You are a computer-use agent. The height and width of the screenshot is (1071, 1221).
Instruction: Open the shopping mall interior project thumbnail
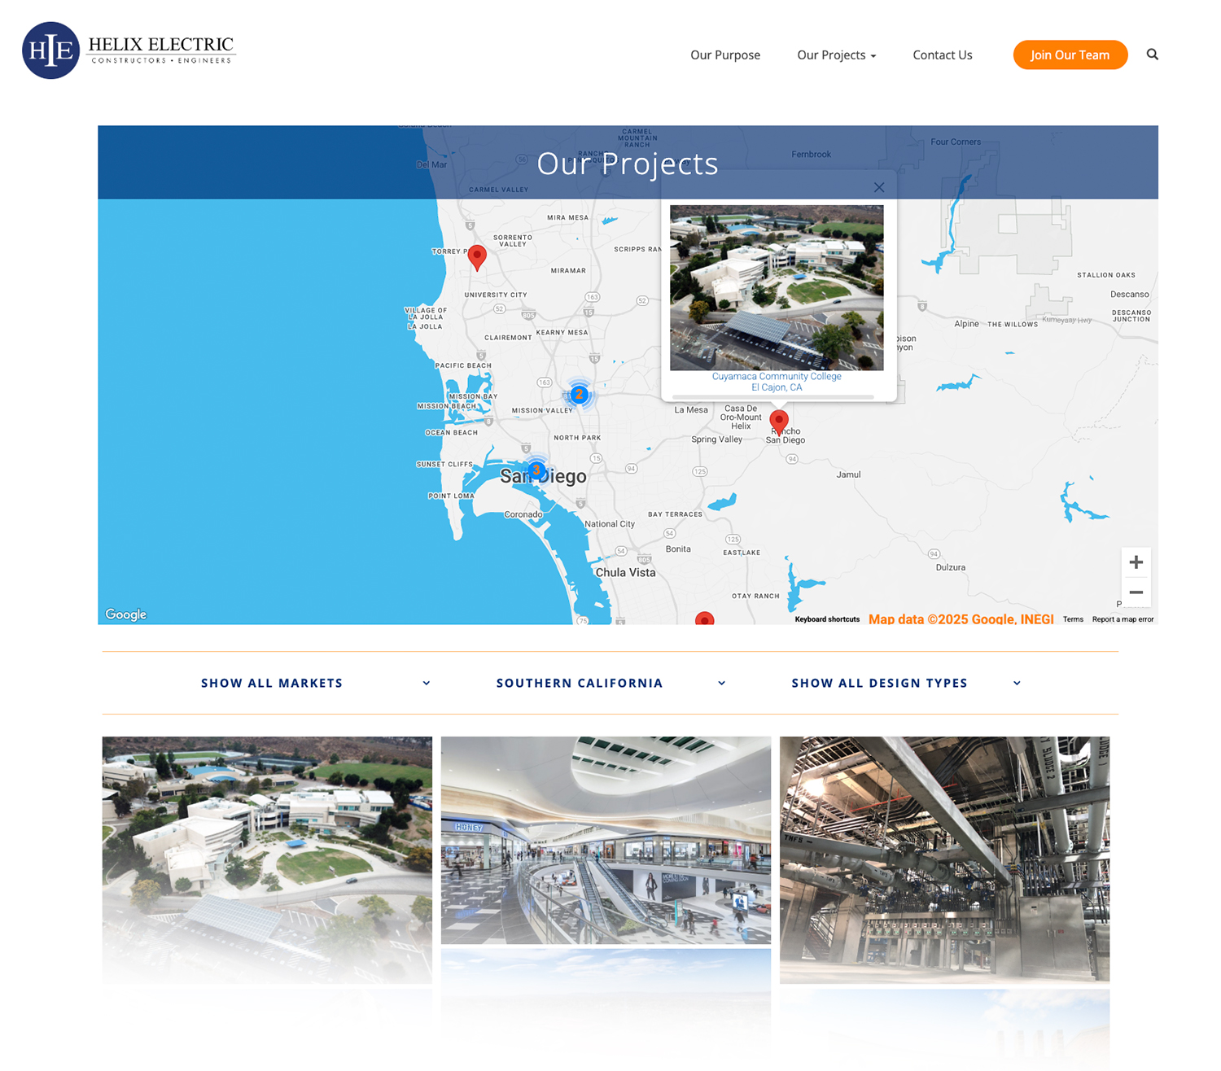pyautogui.click(x=606, y=840)
